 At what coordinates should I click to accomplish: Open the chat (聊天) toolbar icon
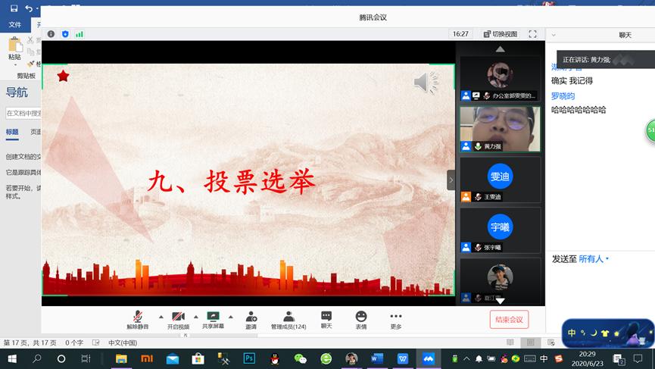click(x=326, y=319)
